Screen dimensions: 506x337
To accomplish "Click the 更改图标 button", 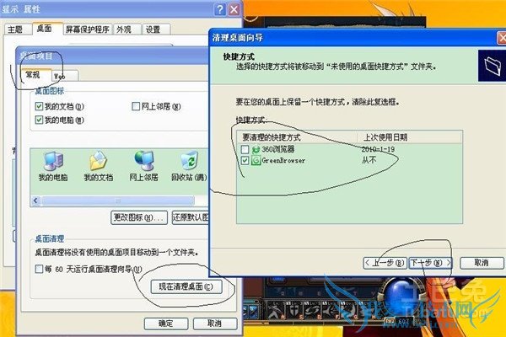I will (139, 217).
